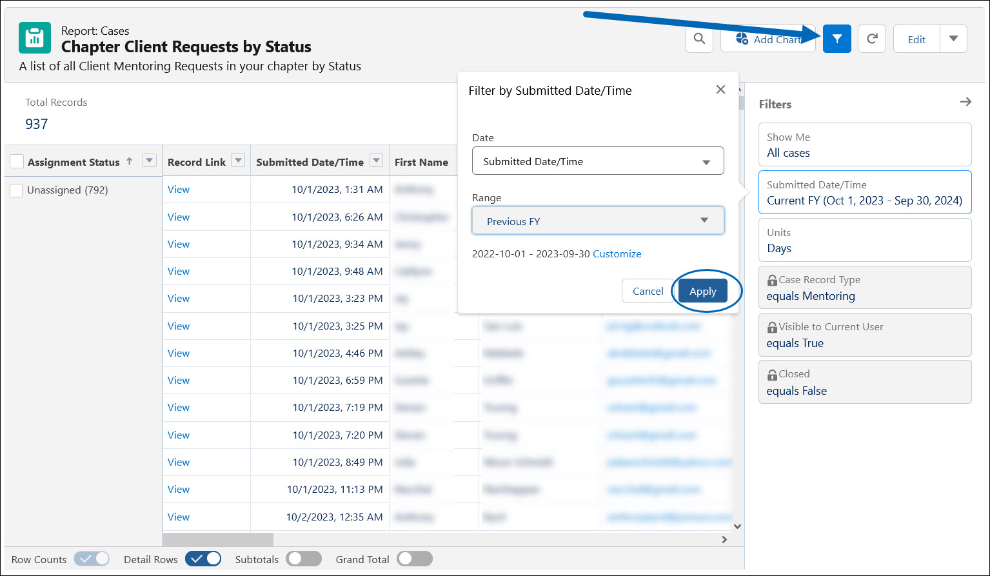Toggle the Grand Total switch
Viewport: 990px width, 576px height.
point(415,559)
